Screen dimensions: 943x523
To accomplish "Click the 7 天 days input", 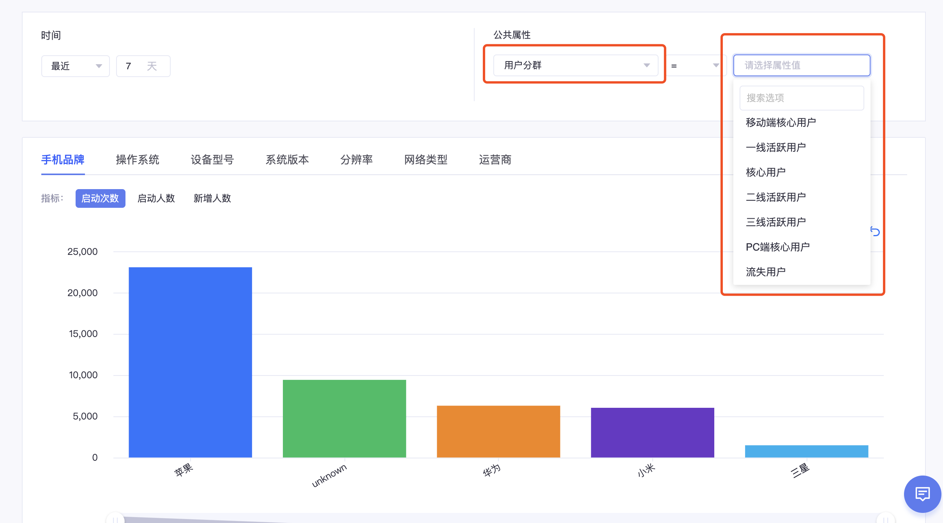I will pyautogui.click(x=143, y=66).
